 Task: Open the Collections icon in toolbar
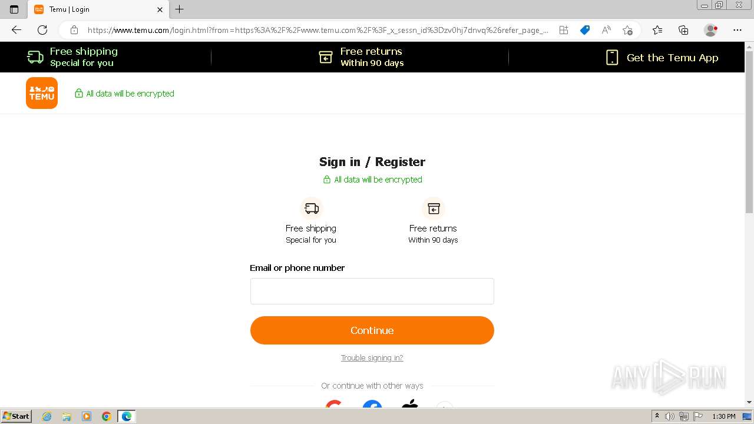683,30
